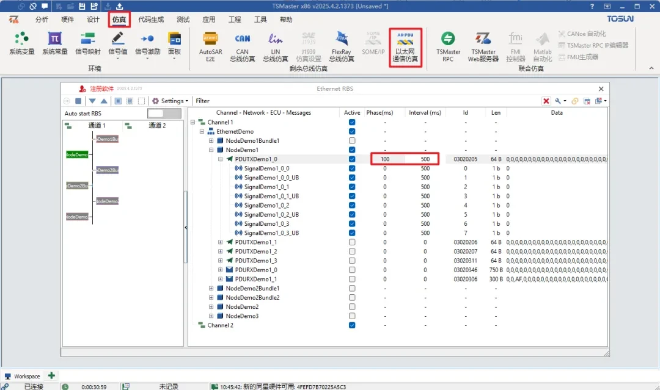Enable Active checkbox for NodeDemo1Bundle1
This screenshot has height=390, width=660.
click(x=351, y=141)
